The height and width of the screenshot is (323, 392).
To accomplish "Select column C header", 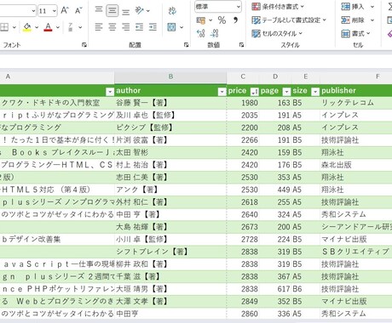I will pyautogui.click(x=243, y=76).
